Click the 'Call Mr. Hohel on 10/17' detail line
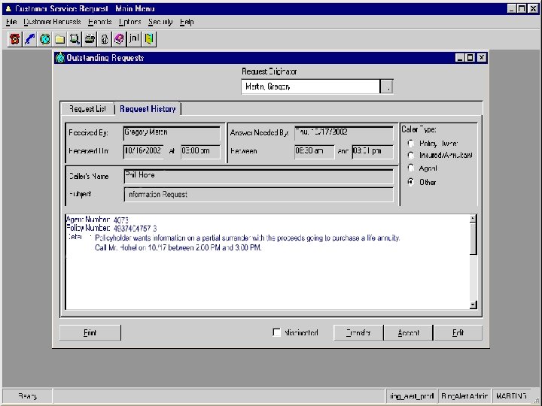542x406 pixels. click(178, 247)
